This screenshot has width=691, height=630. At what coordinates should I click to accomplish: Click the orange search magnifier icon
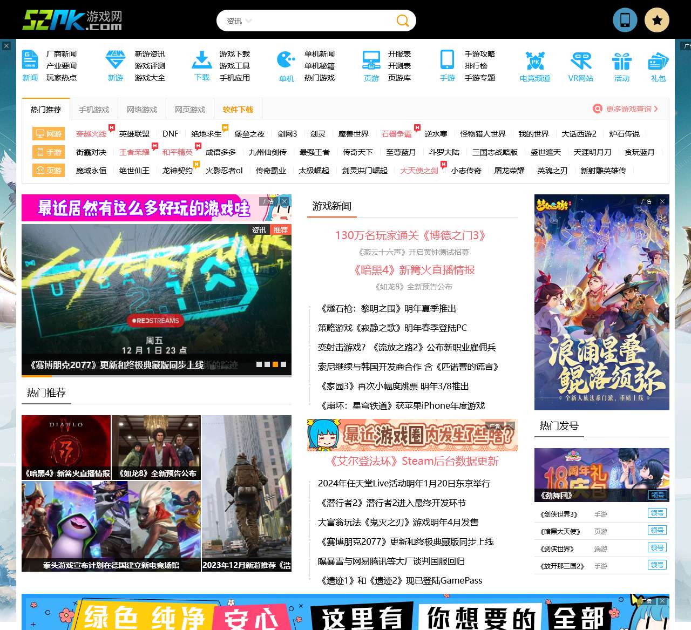[x=403, y=21]
